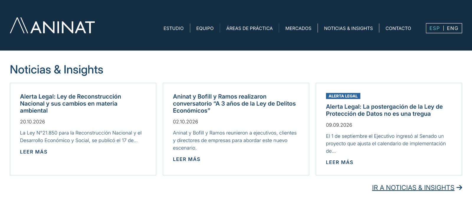Switch language to ESP
This screenshot has height=204, width=472.
tap(435, 28)
